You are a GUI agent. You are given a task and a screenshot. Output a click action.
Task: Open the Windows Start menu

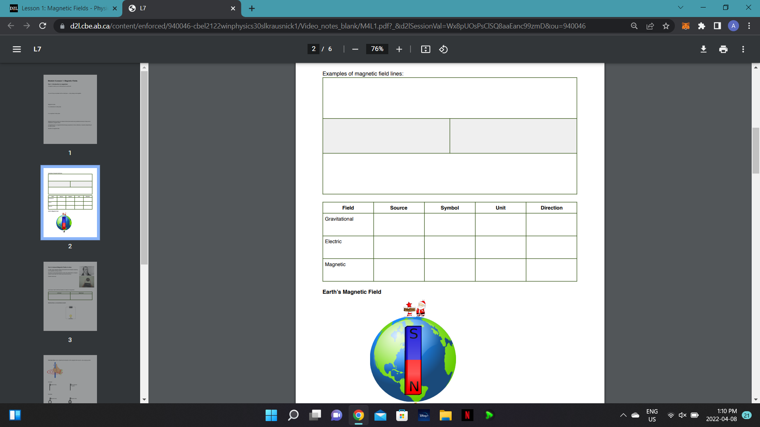(271, 415)
